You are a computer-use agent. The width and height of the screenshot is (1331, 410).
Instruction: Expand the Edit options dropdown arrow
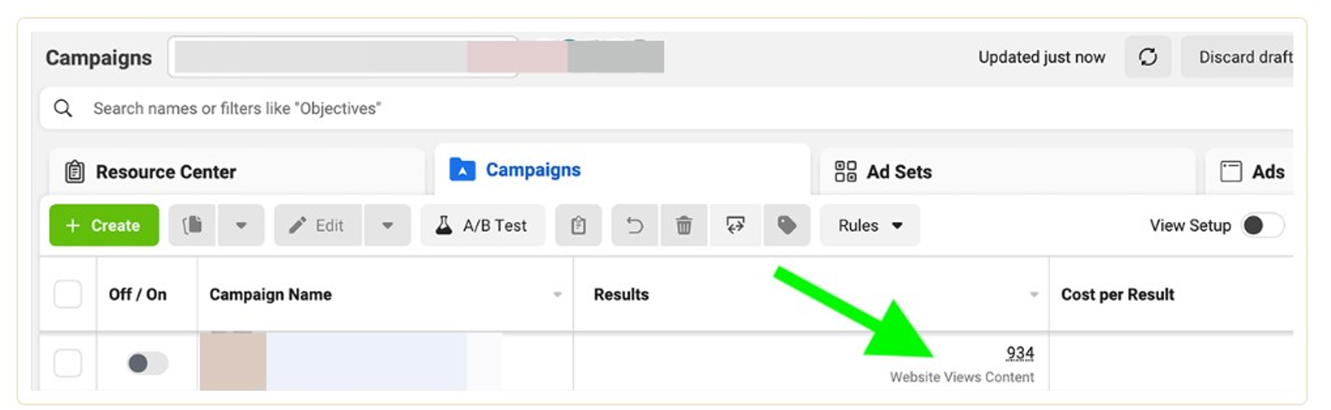(387, 225)
